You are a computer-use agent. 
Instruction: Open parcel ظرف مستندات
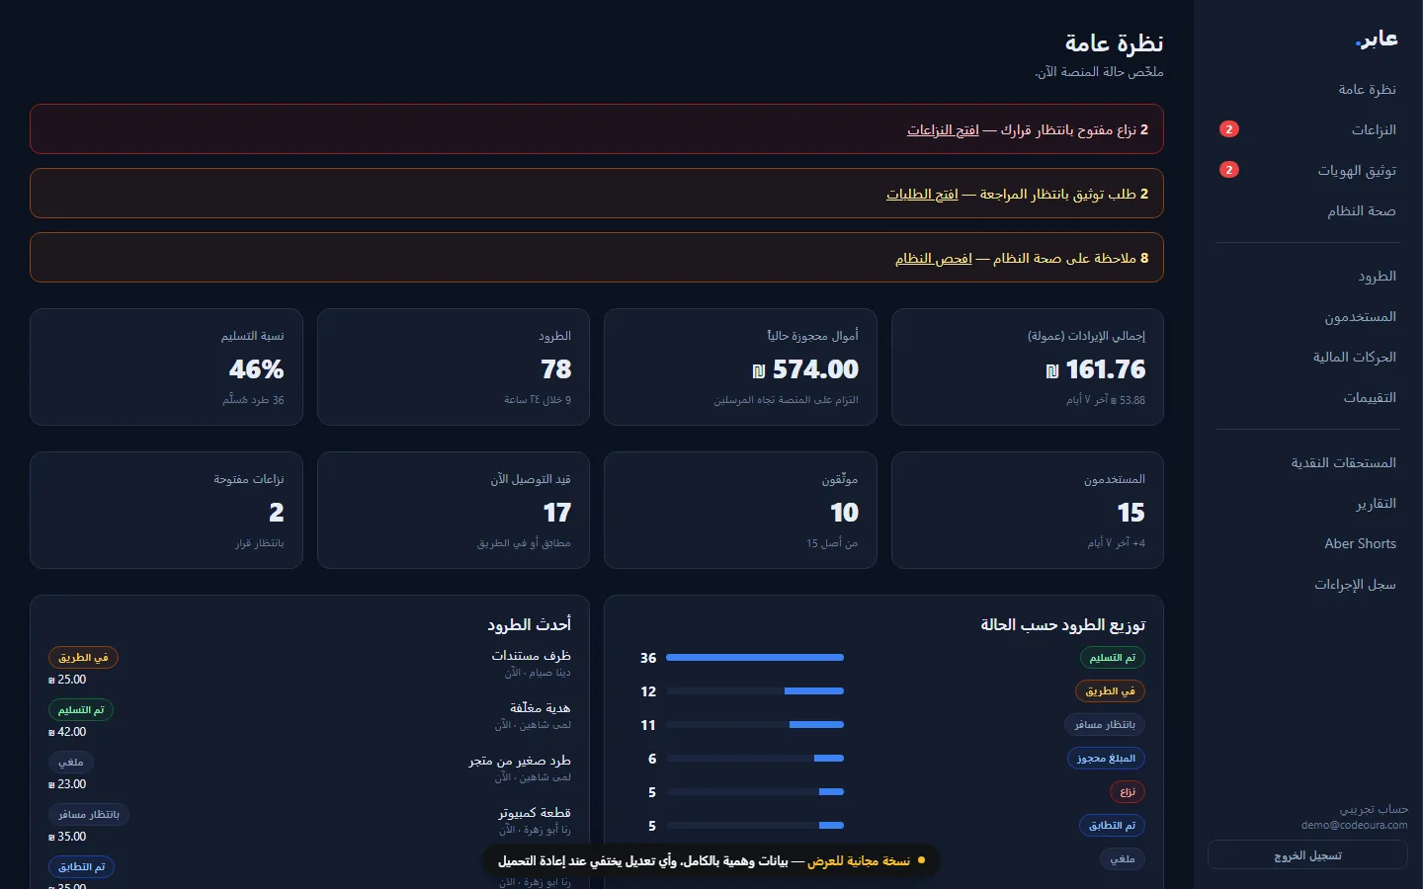[531, 656]
